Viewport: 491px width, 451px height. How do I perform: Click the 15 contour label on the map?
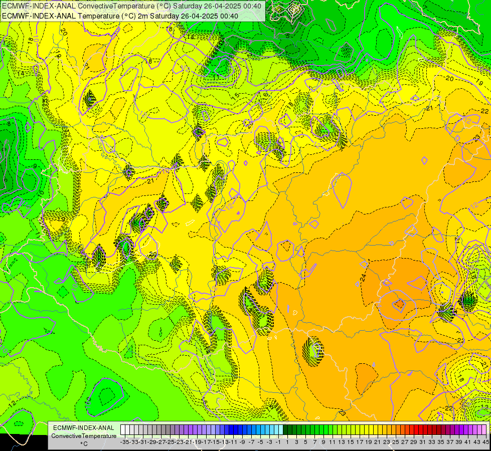[x=236, y=95]
